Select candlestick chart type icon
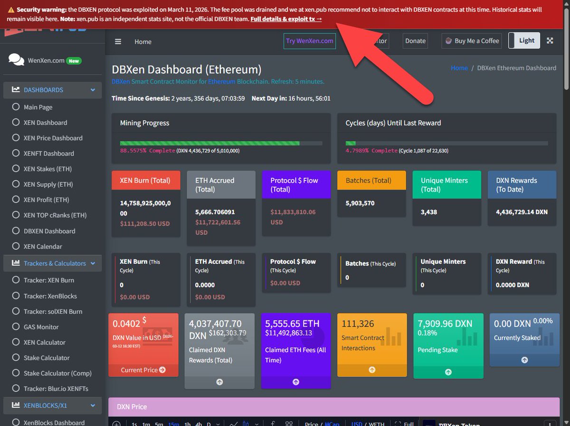Image resolution: width=570 pixels, height=426 pixels. click(246, 424)
